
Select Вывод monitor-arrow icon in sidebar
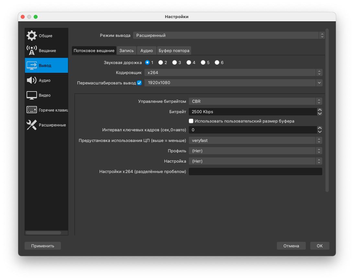point(32,65)
